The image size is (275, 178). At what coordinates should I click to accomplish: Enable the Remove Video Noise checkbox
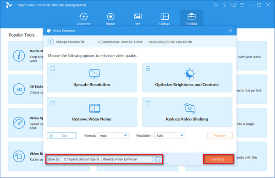click(53, 103)
